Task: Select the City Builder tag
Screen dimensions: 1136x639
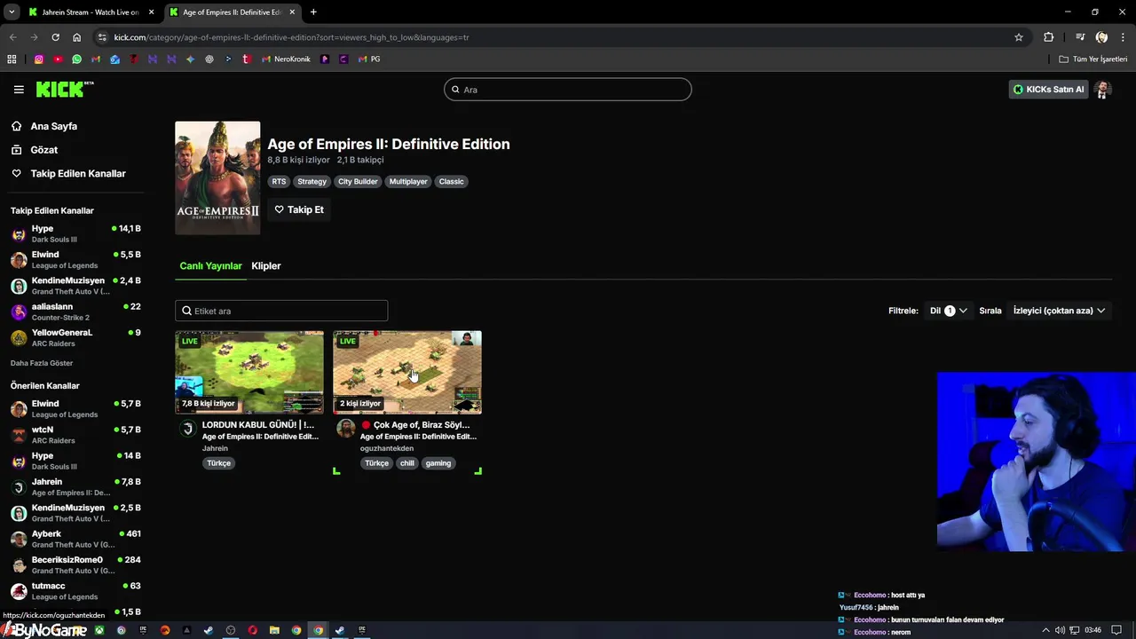Action: click(x=358, y=182)
